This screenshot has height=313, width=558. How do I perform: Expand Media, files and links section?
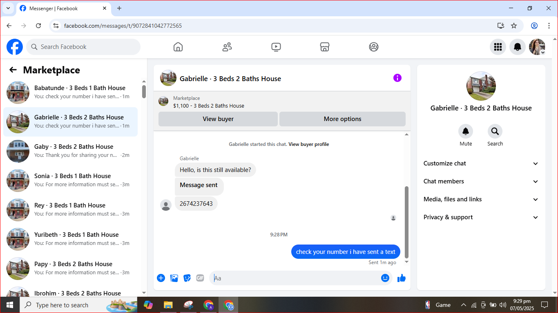481,199
